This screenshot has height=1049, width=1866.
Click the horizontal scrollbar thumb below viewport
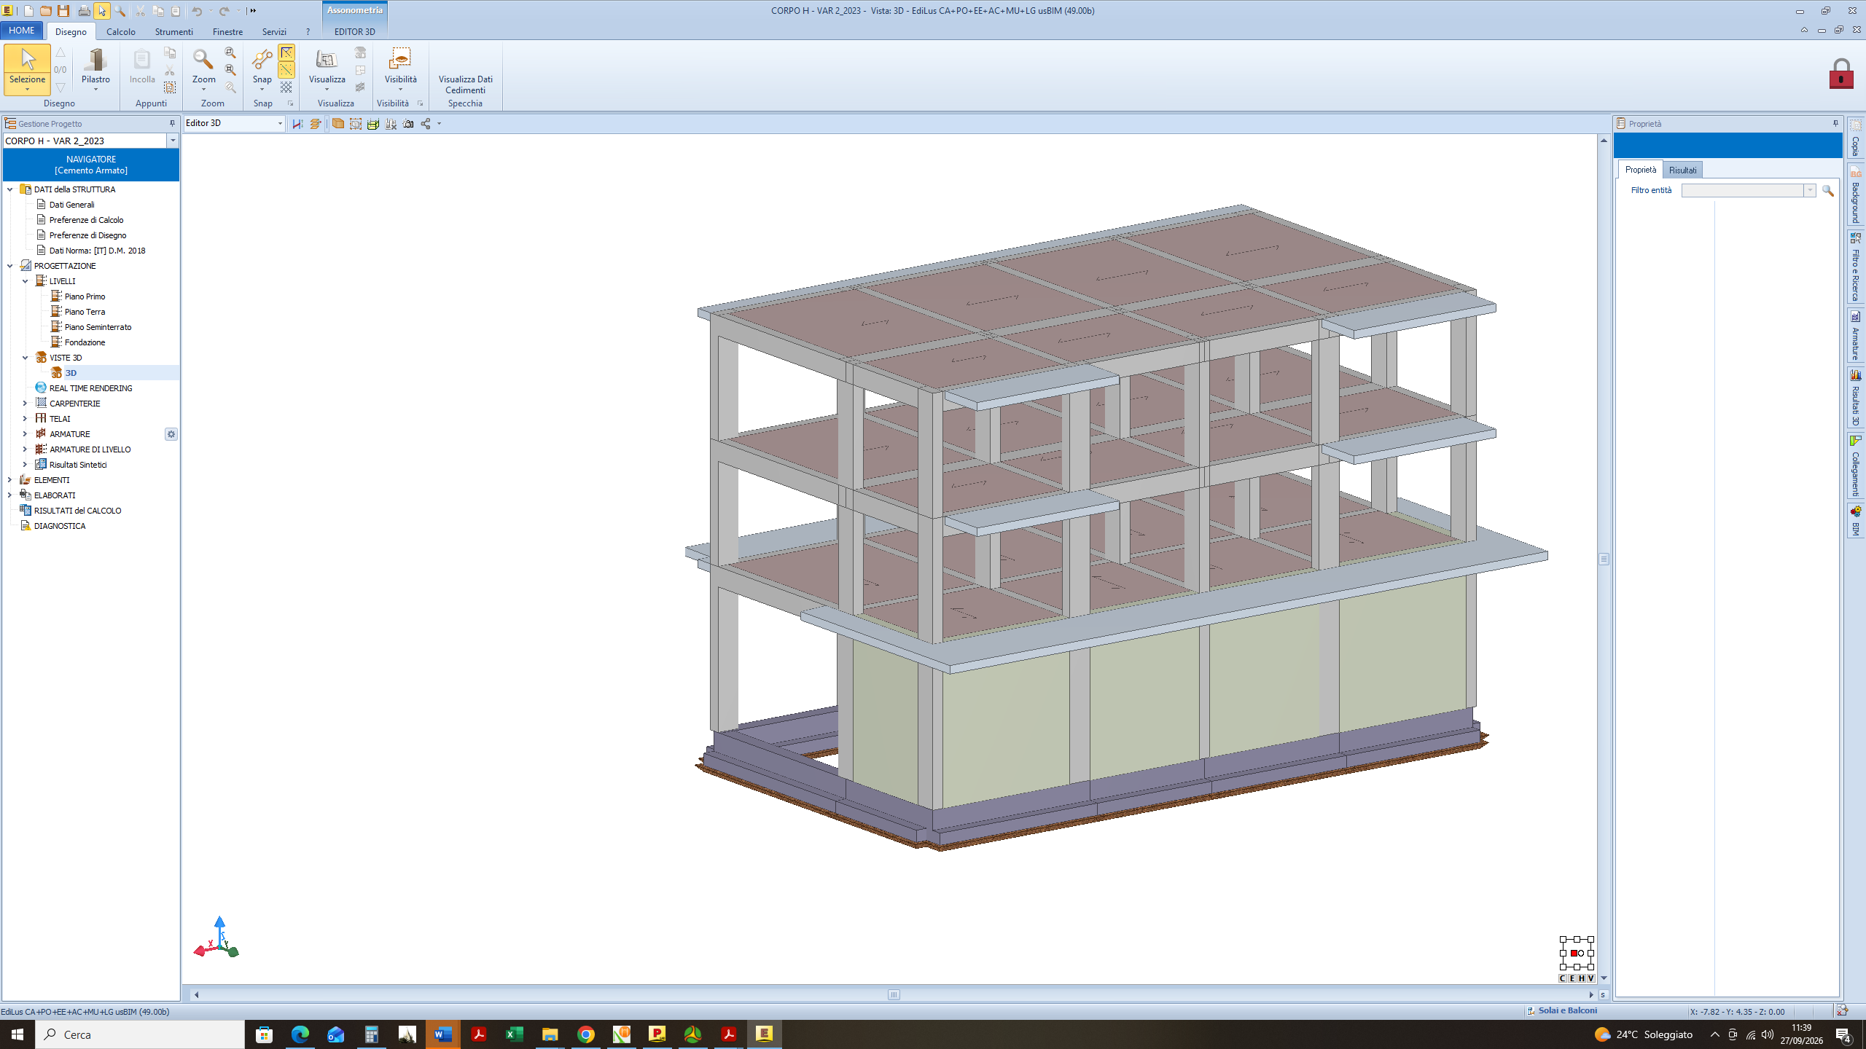coord(894,994)
